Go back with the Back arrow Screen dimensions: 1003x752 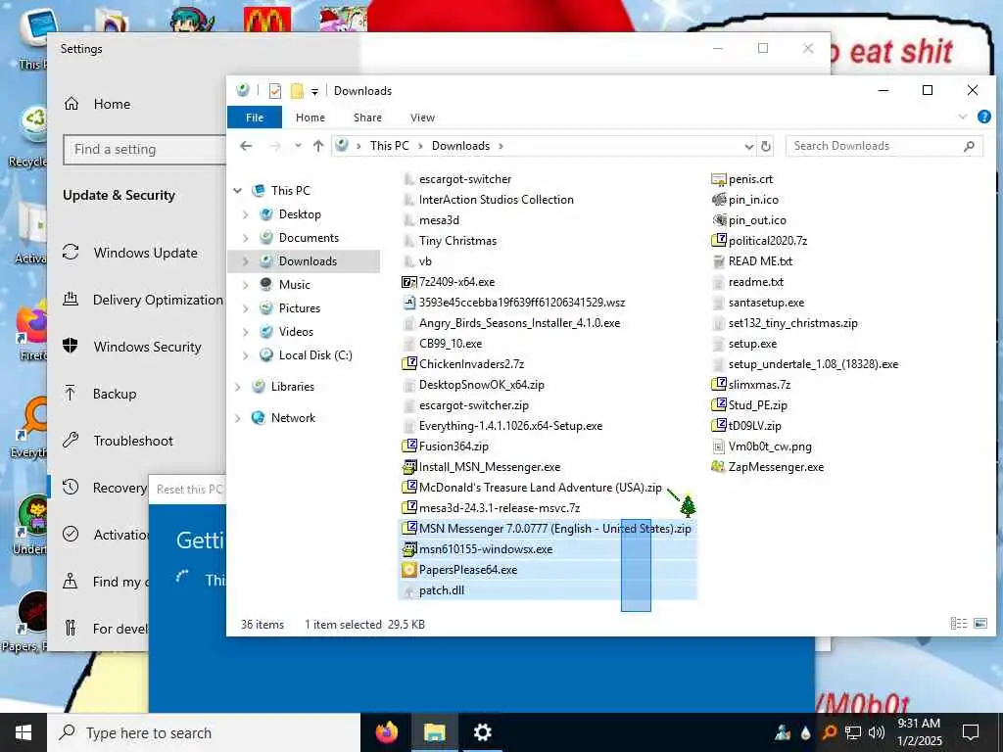[246, 147]
